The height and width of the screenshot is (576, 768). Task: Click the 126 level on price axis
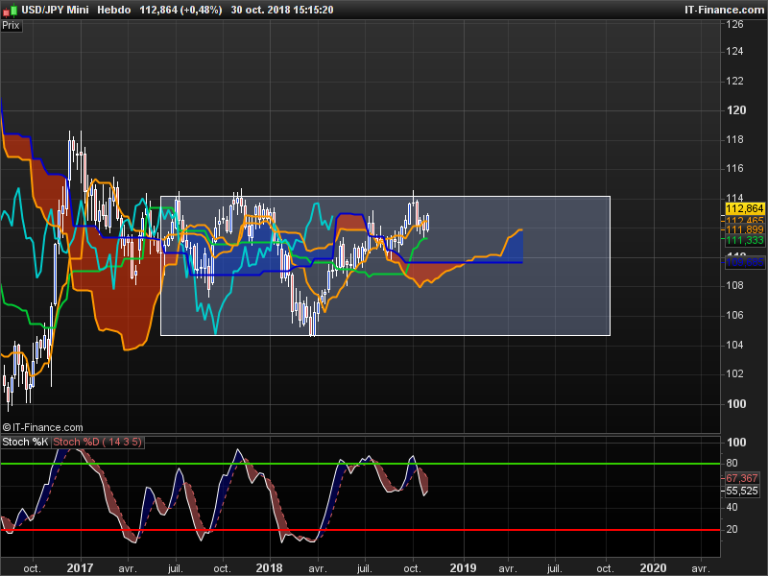tap(734, 25)
